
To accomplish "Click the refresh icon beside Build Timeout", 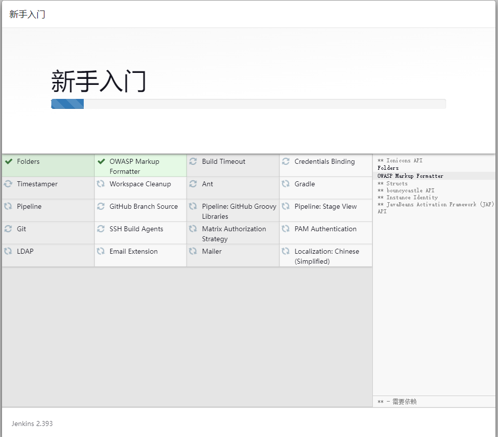I will coord(193,161).
